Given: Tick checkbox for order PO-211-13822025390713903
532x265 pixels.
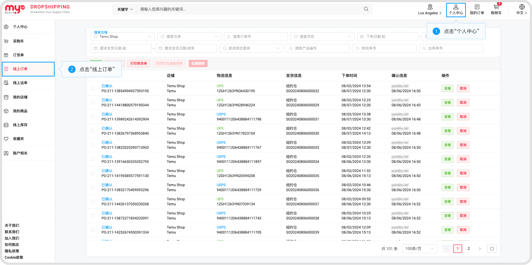Looking at the screenshot, I should pyautogui.click(x=93, y=145).
